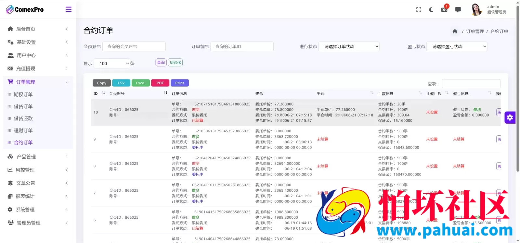Click the 报表统计 coins icon
This screenshot has height=243, width=520.
coord(10,196)
